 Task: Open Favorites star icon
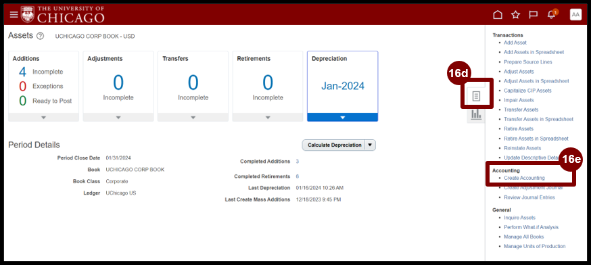(515, 15)
